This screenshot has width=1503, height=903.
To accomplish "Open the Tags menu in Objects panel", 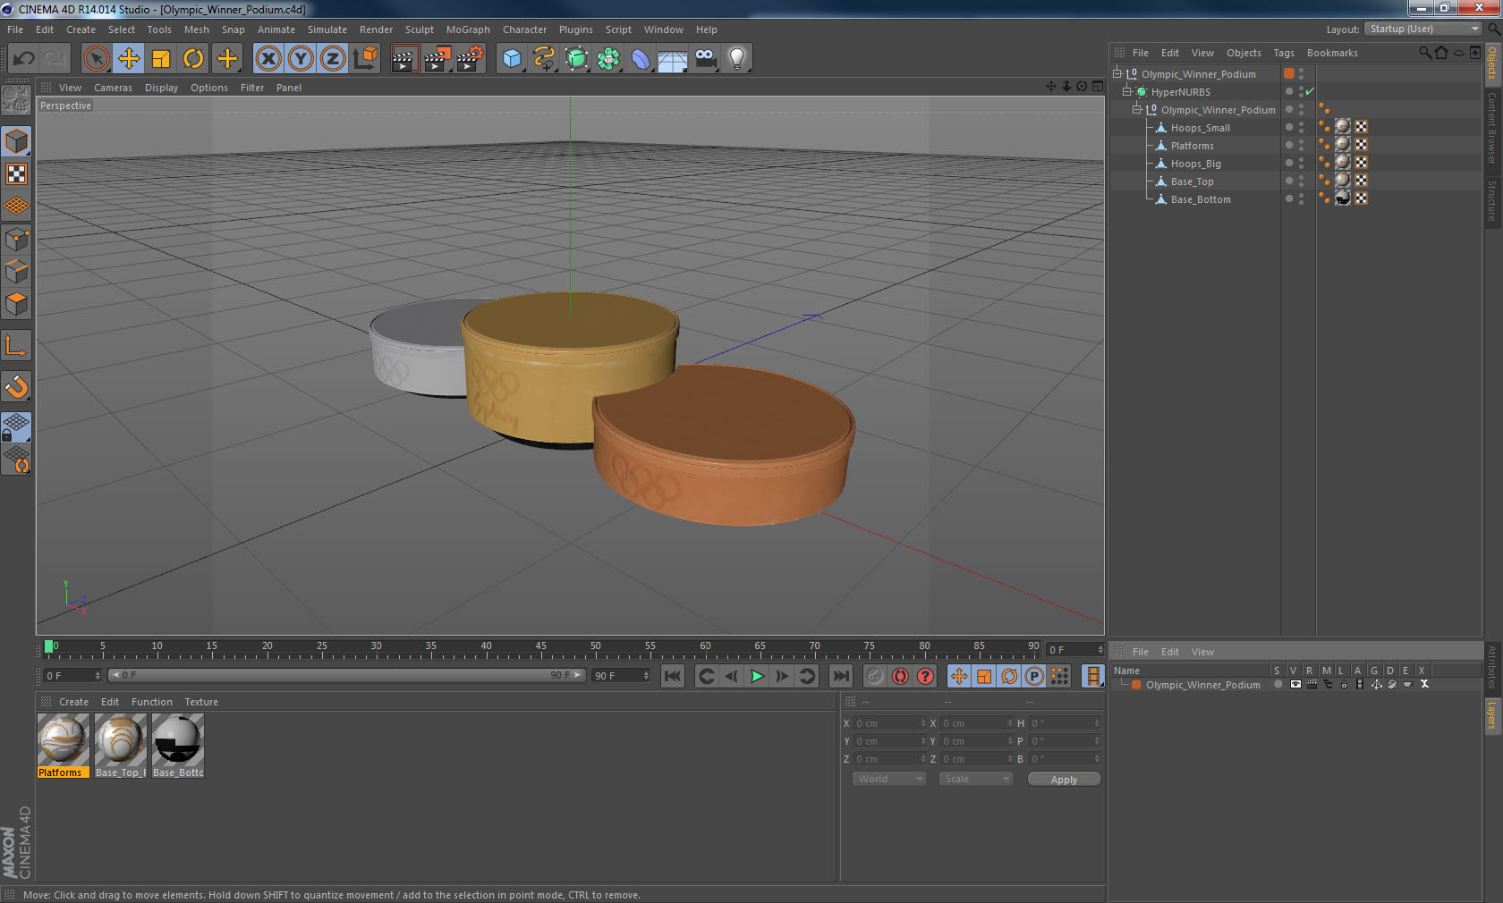I will point(1284,53).
